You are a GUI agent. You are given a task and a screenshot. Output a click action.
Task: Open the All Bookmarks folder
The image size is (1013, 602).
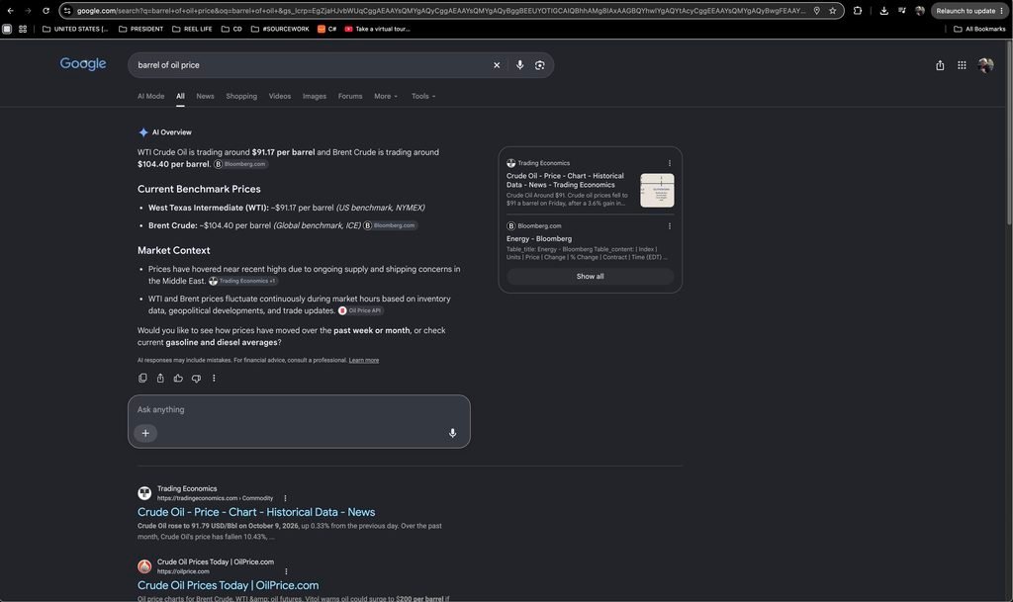coord(979,29)
